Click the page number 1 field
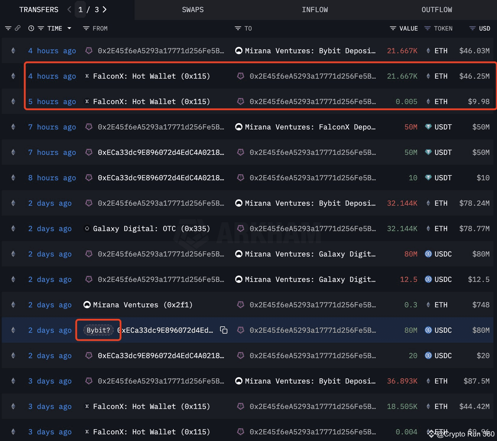Viewport: 497px width, 441px height. click(80, 9)
